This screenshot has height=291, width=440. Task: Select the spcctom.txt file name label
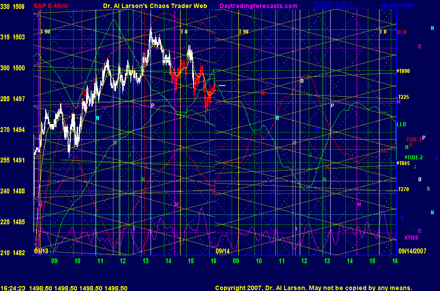pos(397,5)
